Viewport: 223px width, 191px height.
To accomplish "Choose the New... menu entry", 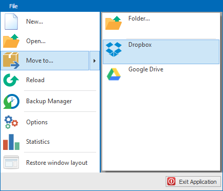I will [50, 22].
